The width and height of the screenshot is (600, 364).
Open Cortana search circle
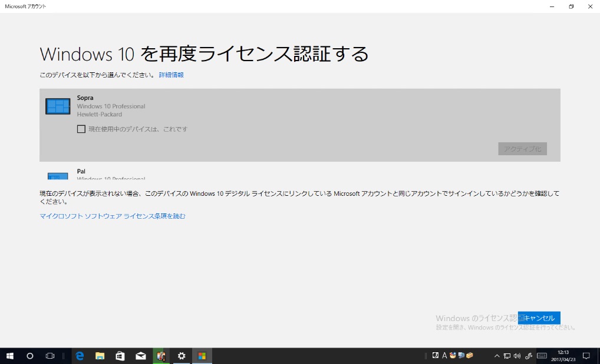pyautogui.click(x=30, y=356)
